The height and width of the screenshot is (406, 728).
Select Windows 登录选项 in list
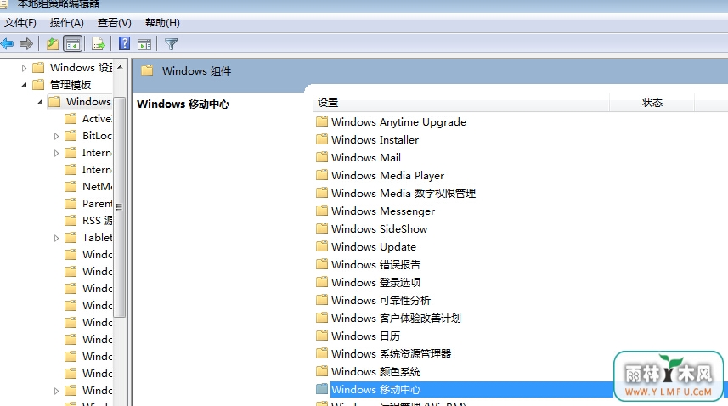pos(375,282)
